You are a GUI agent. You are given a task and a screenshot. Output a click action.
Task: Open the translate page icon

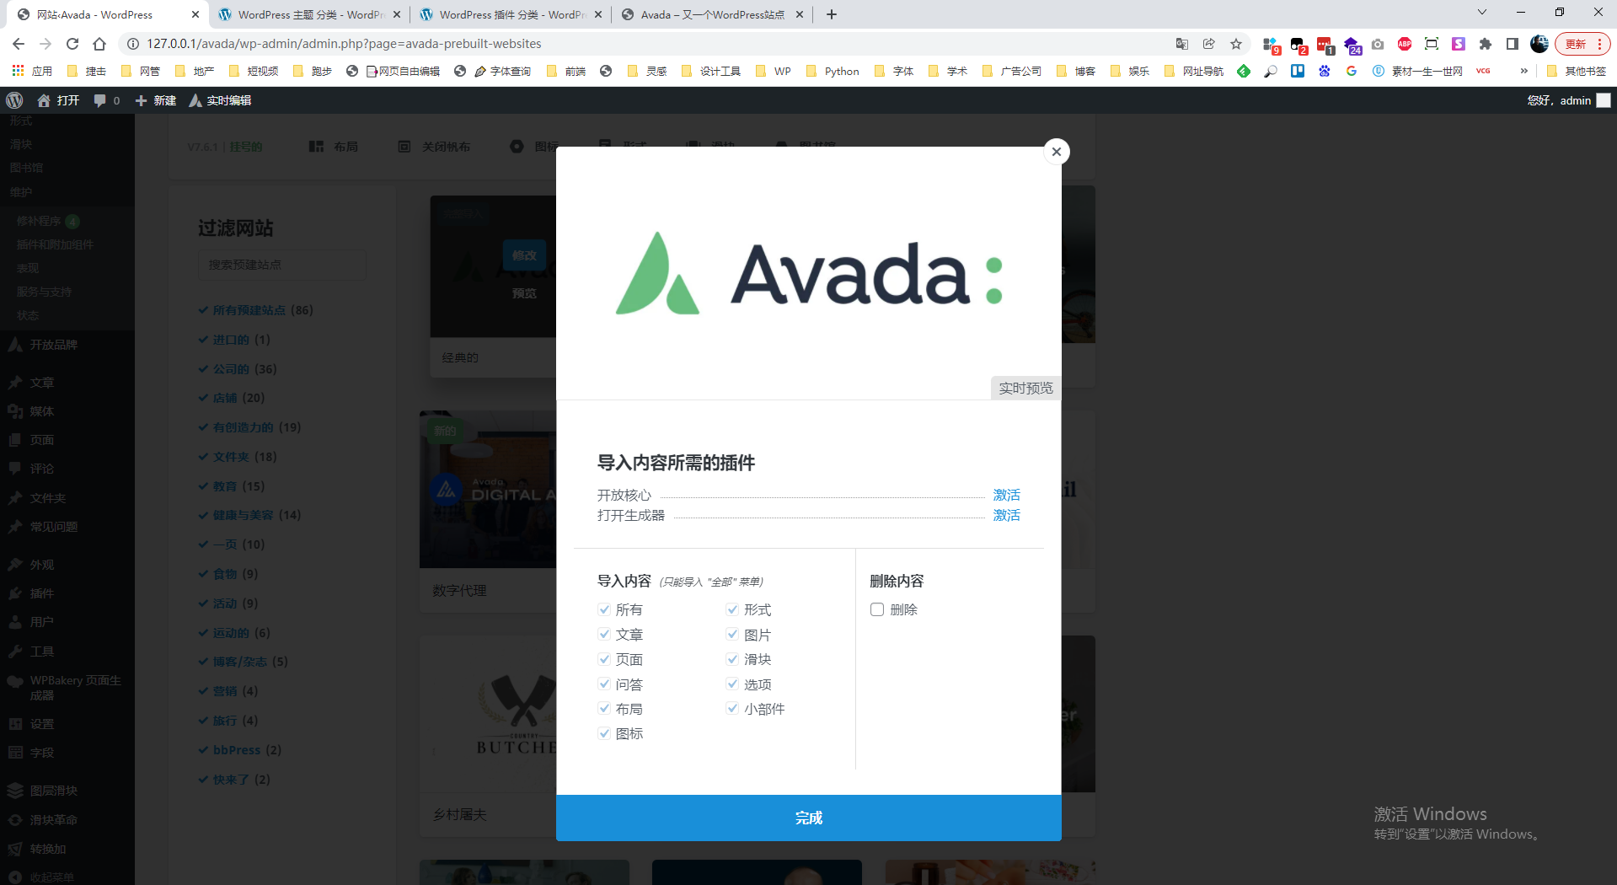pos(1182,44)
